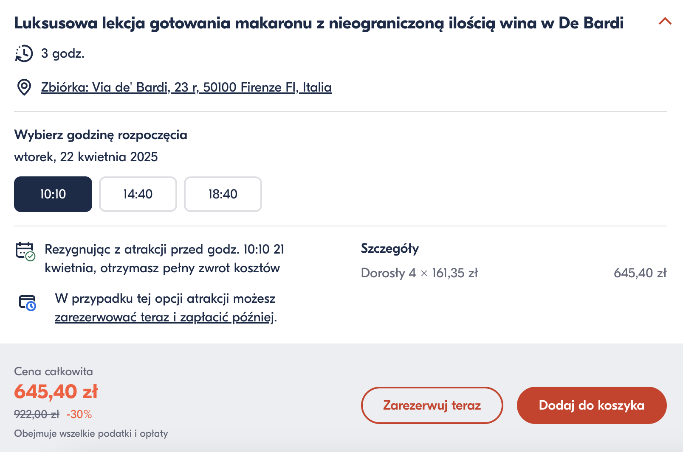Select the 14:40 start time
This screenshot has width=683, height=452.
pyautogui.click(x=138, y=194)
